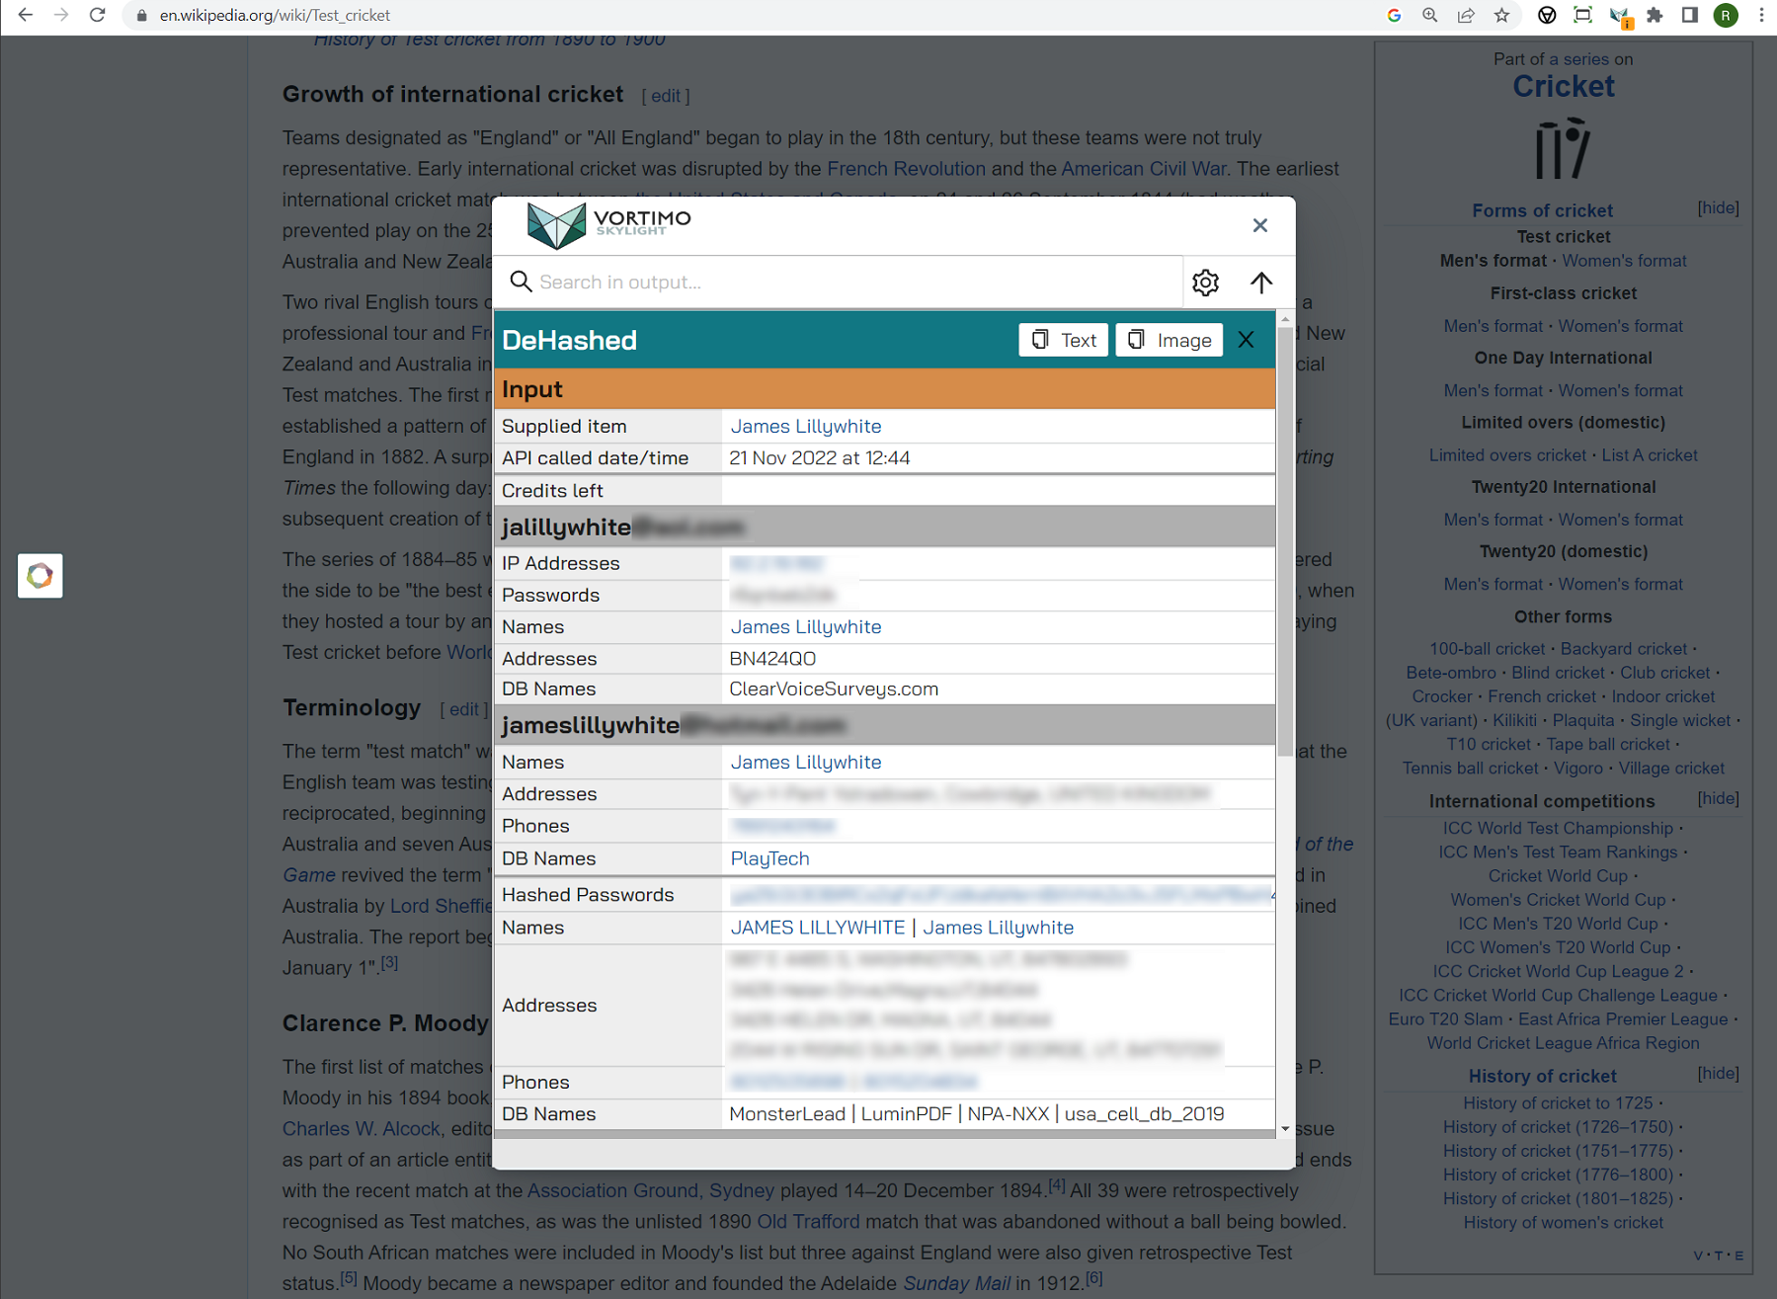The height and width of the screenshot is (1299, 1777).
Task: Open Vortimo settings gear
Action: pyautogui.click(x=1205, y=283)
